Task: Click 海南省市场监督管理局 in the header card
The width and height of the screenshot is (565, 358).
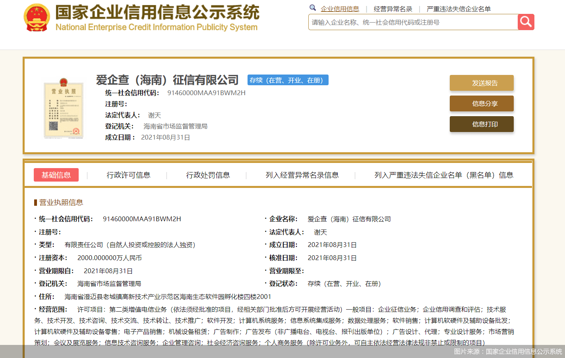Action: pyautogui.click(x=175, y=126)
